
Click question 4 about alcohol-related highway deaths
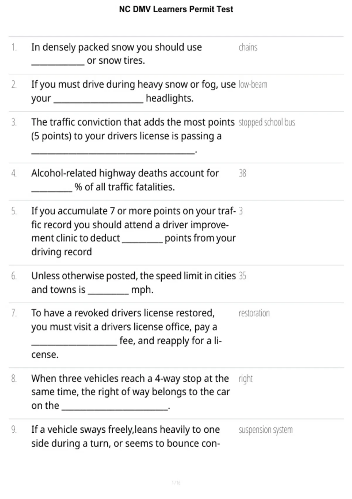coord(125,180)
